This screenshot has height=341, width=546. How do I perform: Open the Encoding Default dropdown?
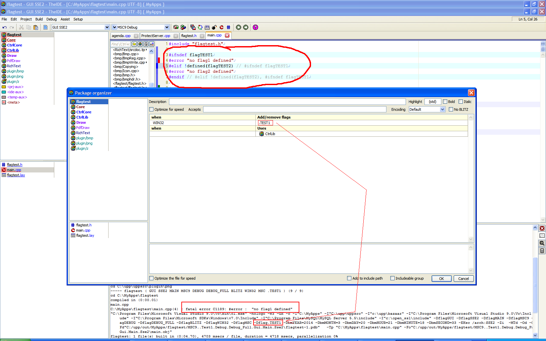[x=442, y=109]
